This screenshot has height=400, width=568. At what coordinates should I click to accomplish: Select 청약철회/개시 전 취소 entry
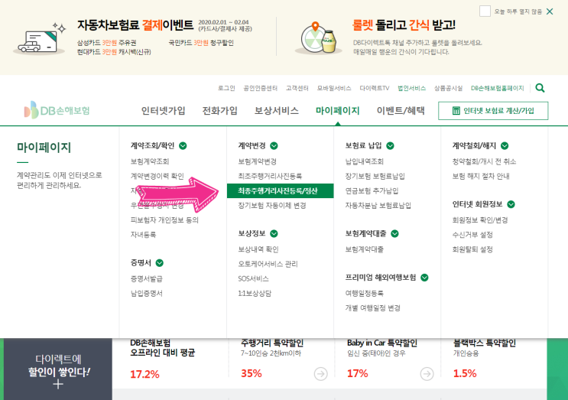tap(485, 161)
